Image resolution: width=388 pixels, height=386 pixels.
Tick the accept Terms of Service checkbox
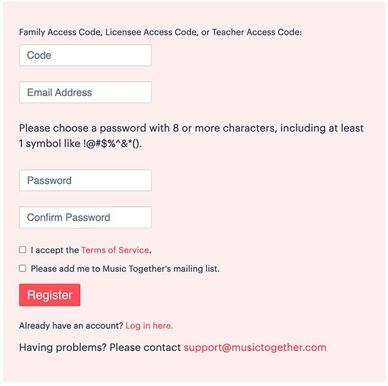point(23,250)
